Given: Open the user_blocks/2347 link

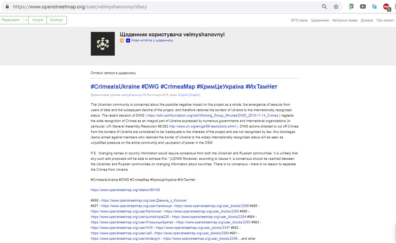Looking at the screenshot, I should pyautogui.click(x=193, y=228).
